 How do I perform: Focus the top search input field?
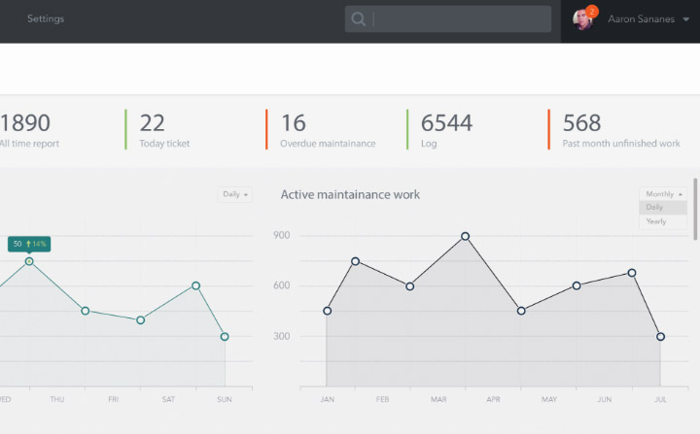pos(448,18)
